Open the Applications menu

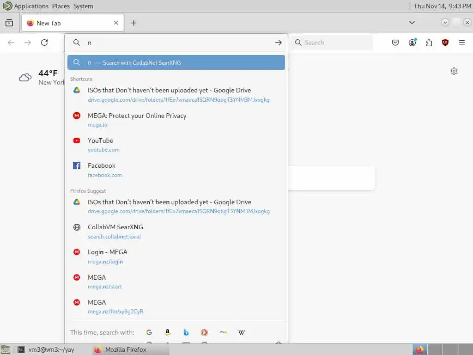(x=31, y=6)
